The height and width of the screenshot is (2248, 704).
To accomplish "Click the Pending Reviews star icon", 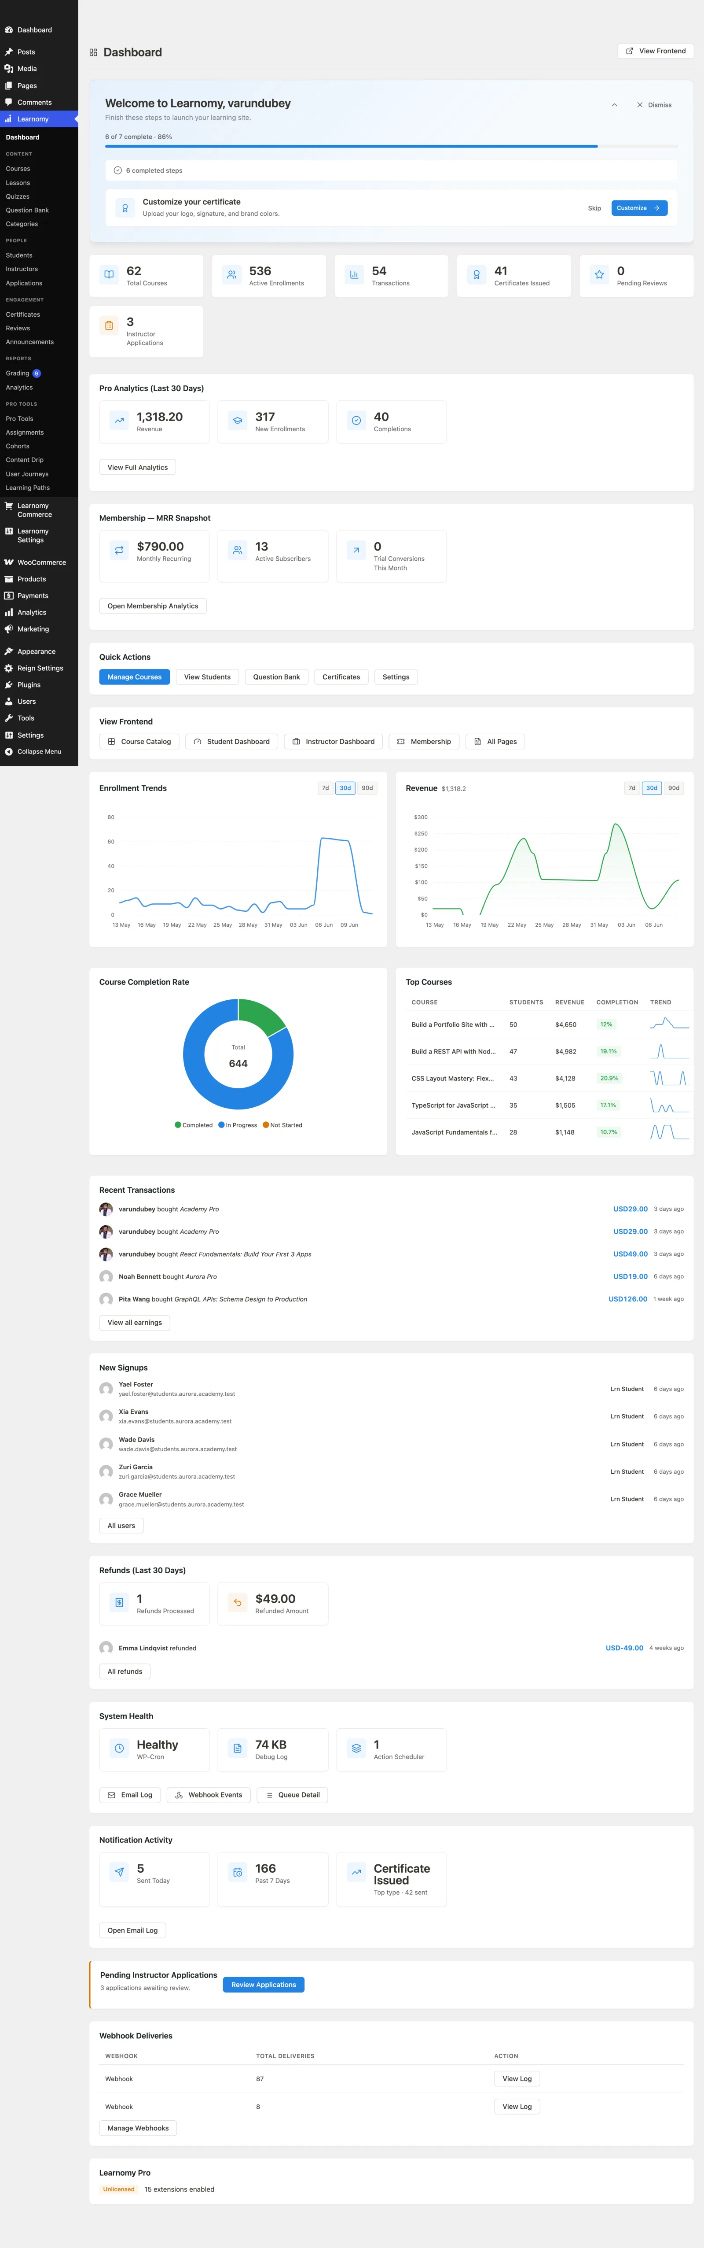I will coord(599,275).
